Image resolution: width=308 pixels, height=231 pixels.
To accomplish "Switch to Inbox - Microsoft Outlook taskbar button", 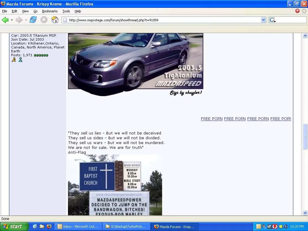I will coord(78,226).
